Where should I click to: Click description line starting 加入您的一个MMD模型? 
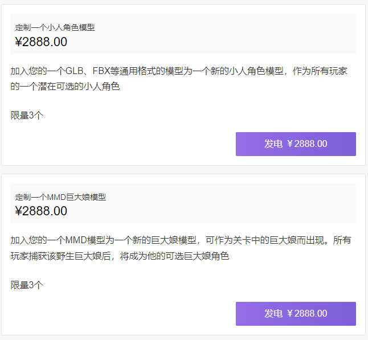point(181,240)
